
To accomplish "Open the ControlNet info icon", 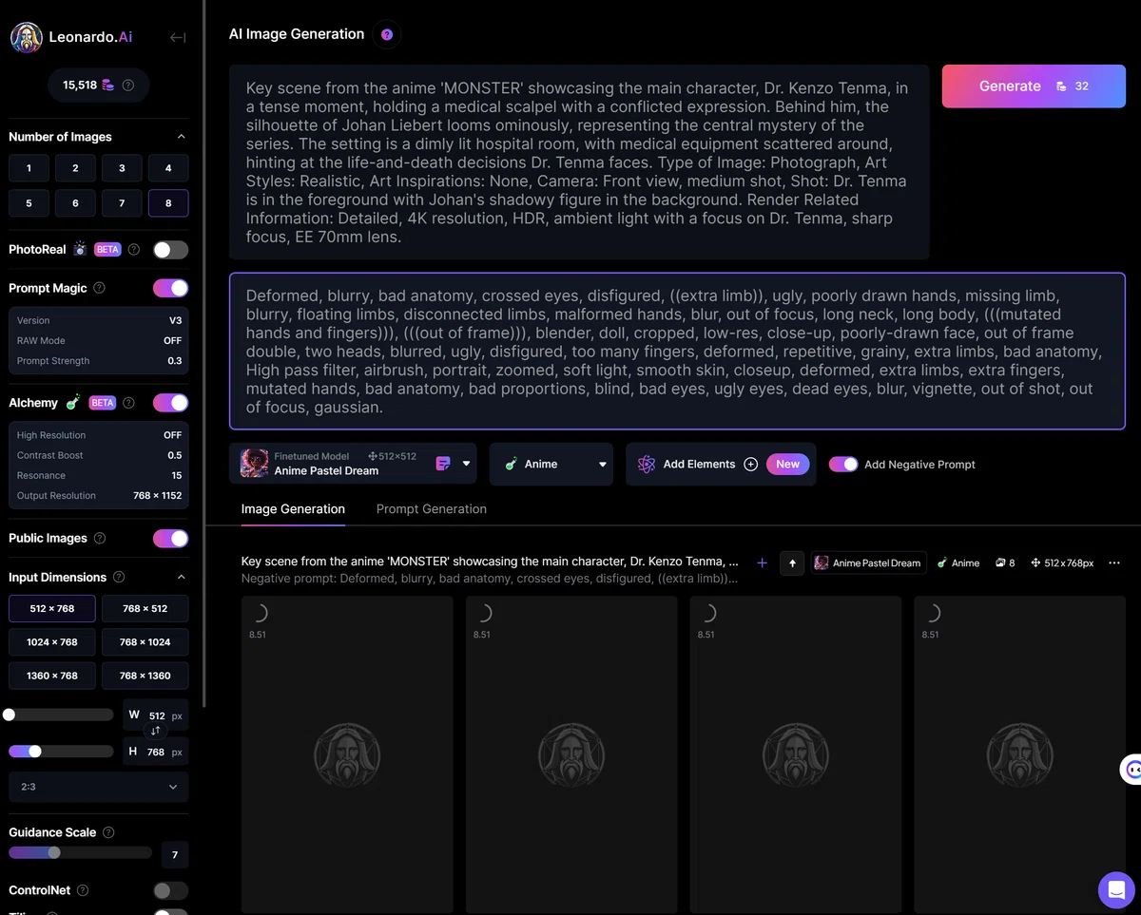I will (x=83, y=890).
